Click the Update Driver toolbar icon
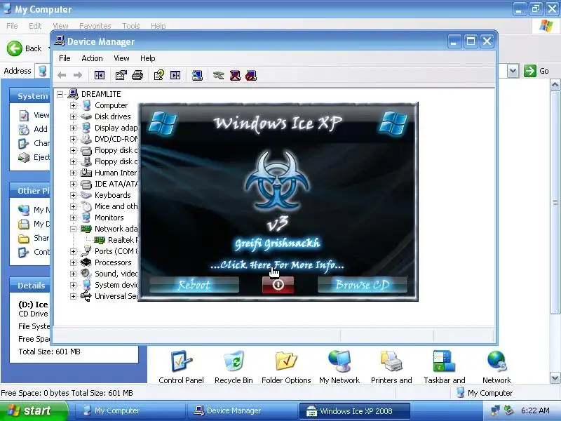 (x=218, y=75)
